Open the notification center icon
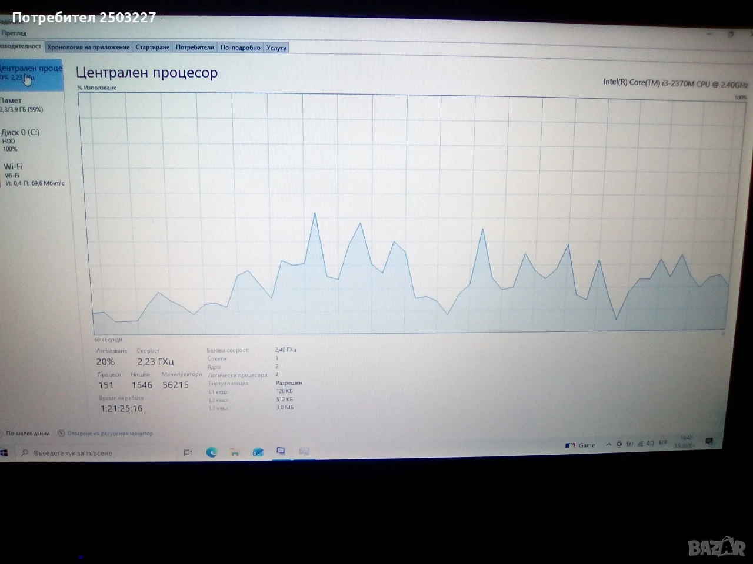This screenshot has width=753, height=564. click(x=709, y=441)
